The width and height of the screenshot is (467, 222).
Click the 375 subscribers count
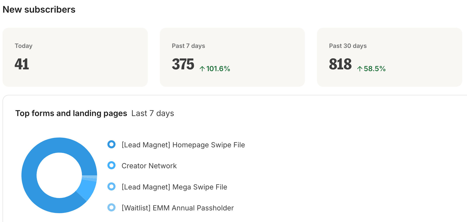point(183,64)
